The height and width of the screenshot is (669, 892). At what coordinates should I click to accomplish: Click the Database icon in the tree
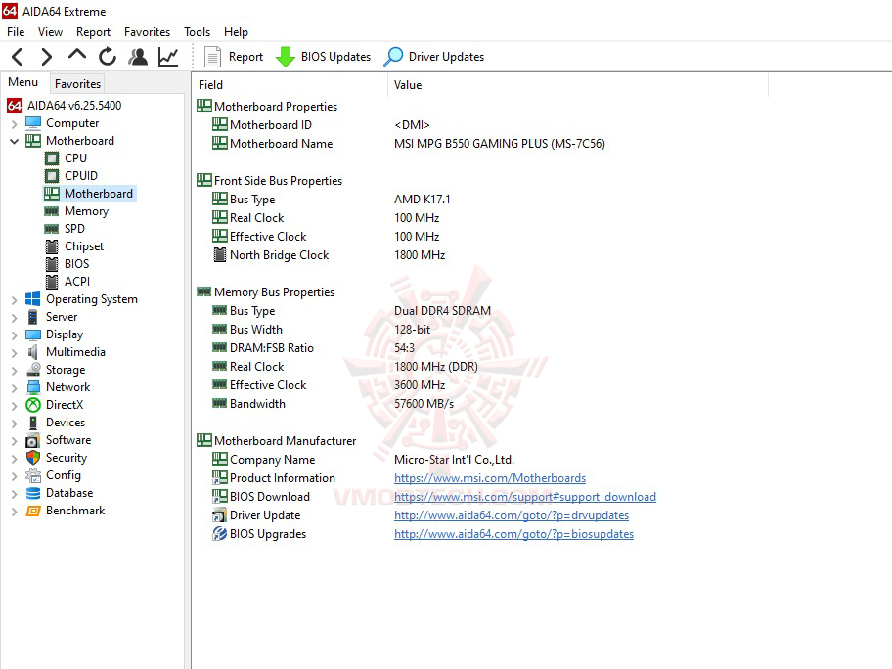[33, 493]
